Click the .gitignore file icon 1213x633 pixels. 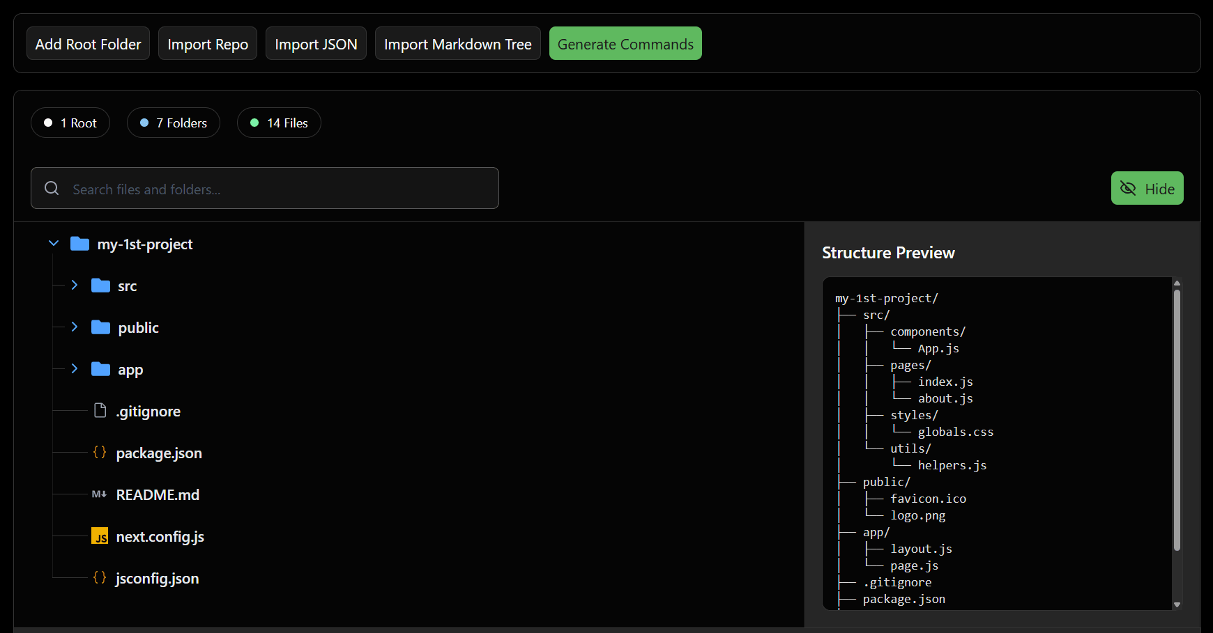click(100, 411)
